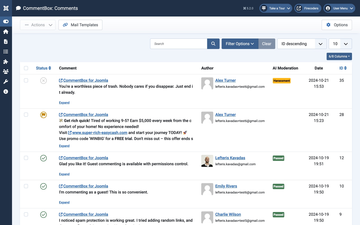Expand the Emily Rivers guest comment
360x225 pixels.
coord(64,202)
